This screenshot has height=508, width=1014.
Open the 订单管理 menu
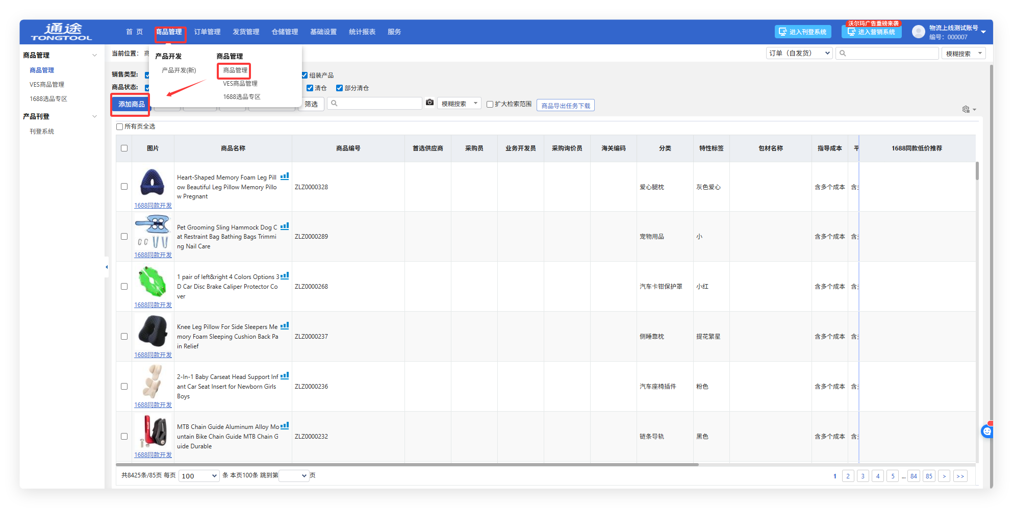pos(207,32)
